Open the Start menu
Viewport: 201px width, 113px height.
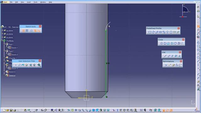[6, 2]
